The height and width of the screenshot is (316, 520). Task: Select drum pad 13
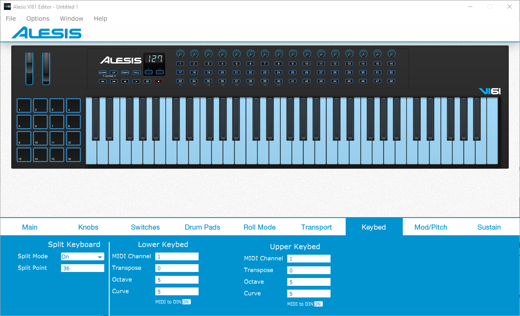[x=24, y=155]
